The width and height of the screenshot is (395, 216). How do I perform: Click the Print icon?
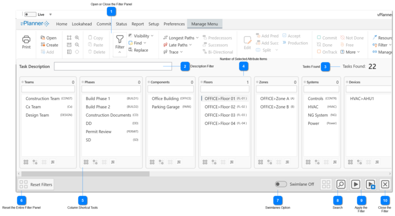pos(26,39)
